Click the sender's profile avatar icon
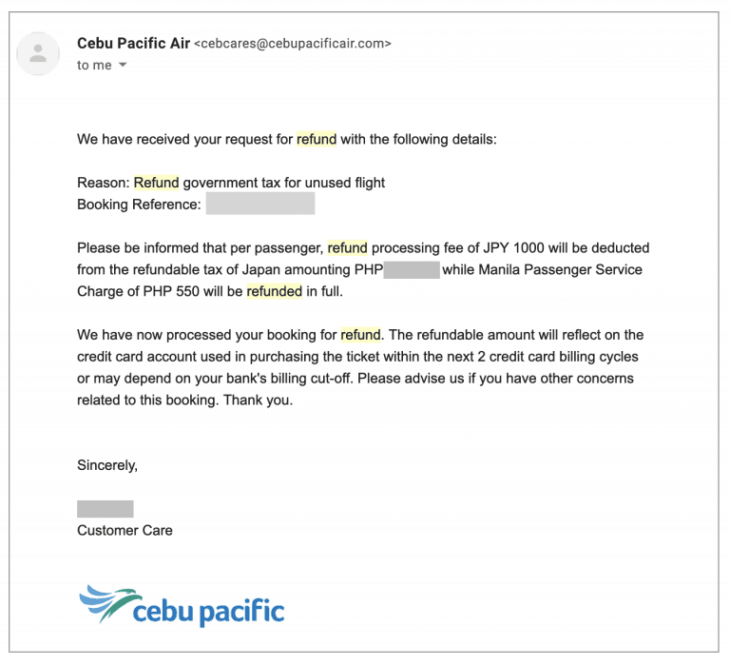 coord(39,53)
